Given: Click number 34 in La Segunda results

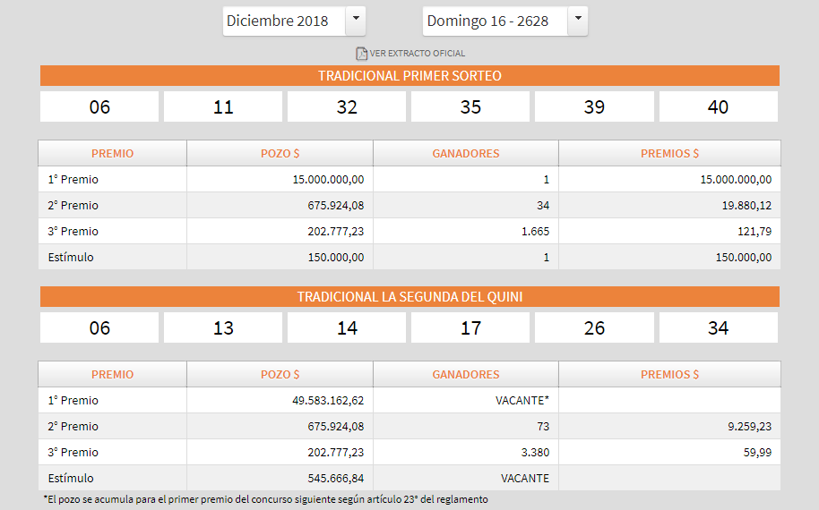Looking at the screenshot, I should [x=718, y=328].
